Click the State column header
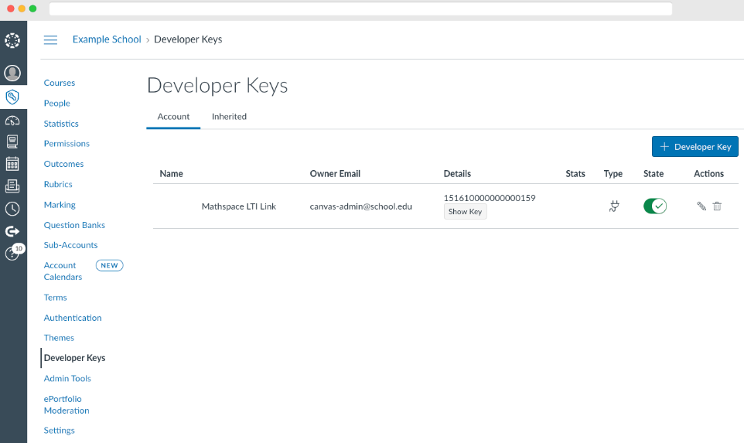 click(x=654, y=174)
